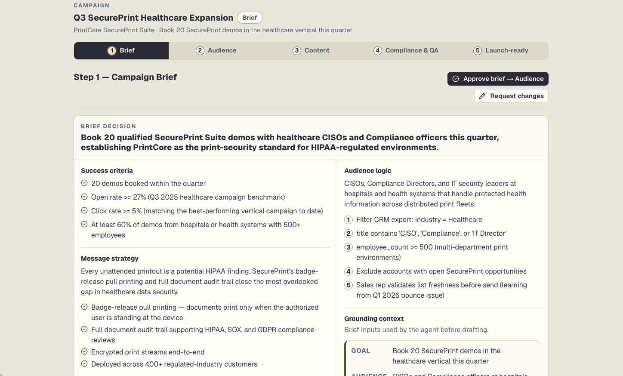Click the goal value "Book 20 SecurePrint demos in the healthcare vertical"
The width and height of the screenshot is (623, 376).
(x=447, y=356)
